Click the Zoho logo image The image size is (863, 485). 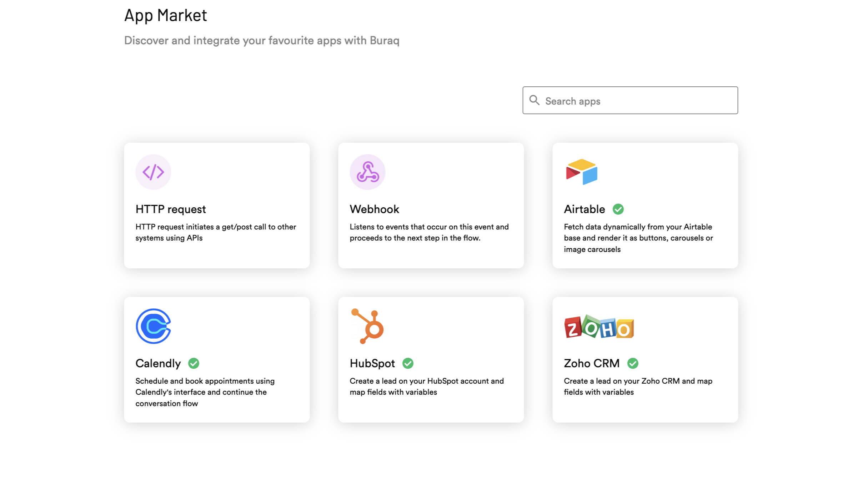click(599, 327)
